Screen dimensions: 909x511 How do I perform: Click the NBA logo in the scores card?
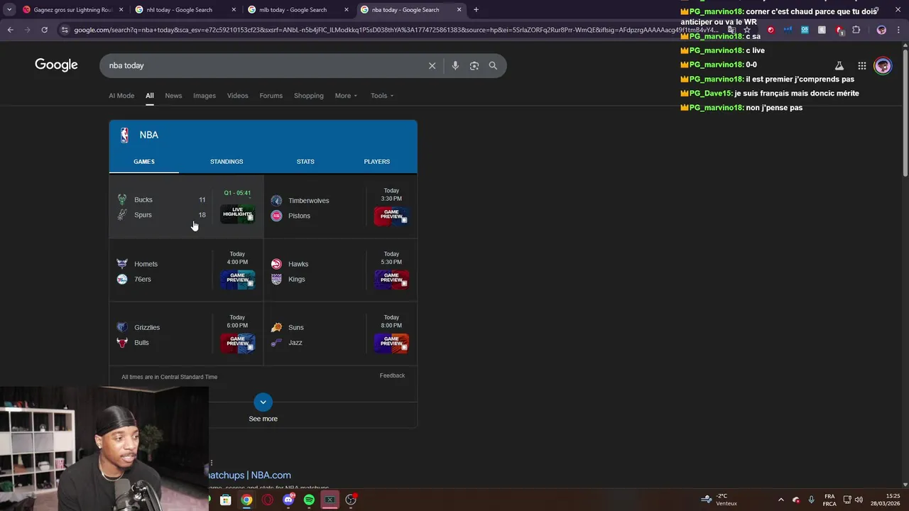click(x=124, y=135)
